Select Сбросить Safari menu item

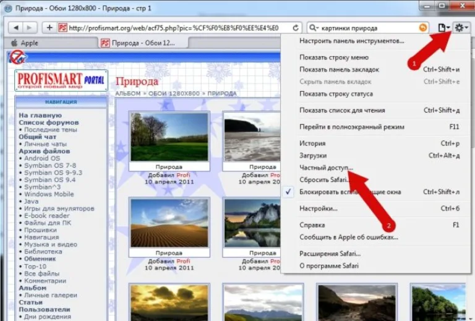(x=324, y=179)
